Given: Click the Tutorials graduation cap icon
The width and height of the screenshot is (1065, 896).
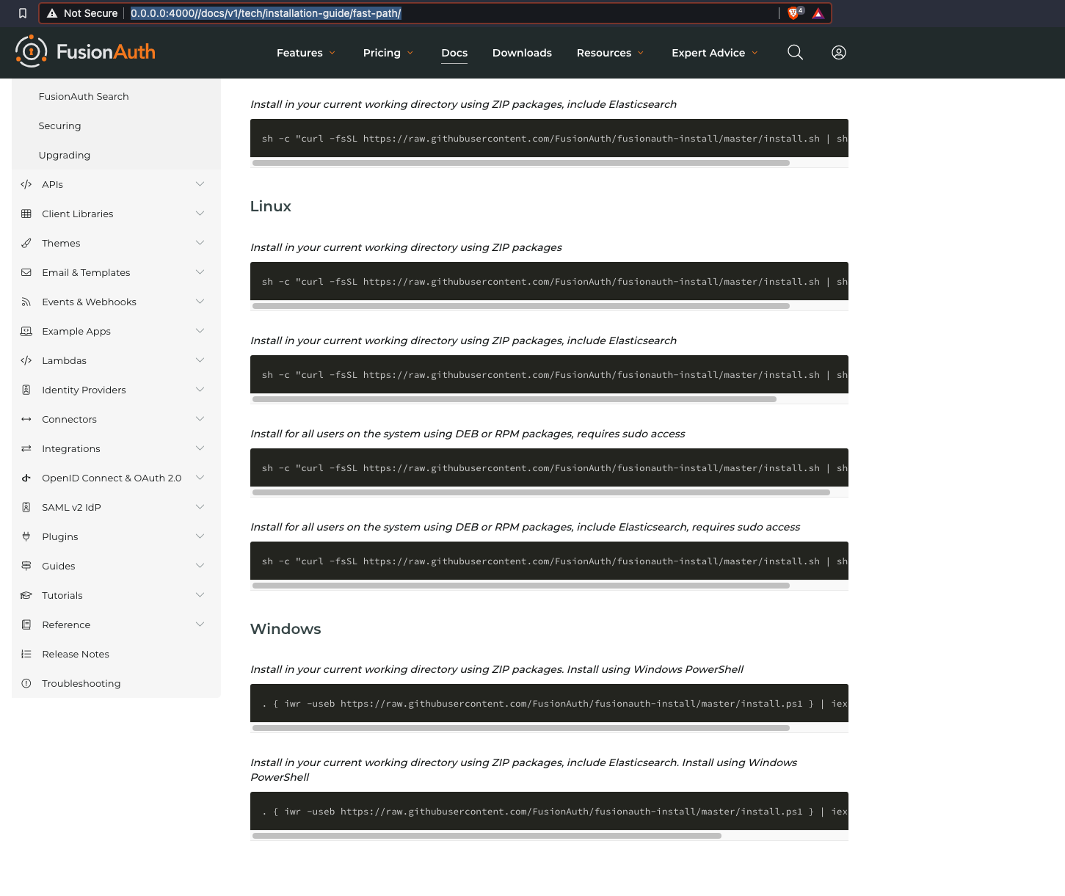Looking at the screenshot, I should tap(26, 595).
